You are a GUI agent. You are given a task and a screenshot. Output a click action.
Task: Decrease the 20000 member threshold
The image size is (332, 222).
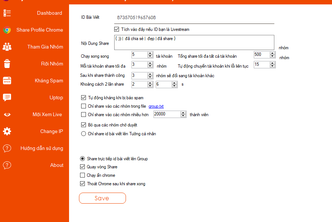point(183,116)
